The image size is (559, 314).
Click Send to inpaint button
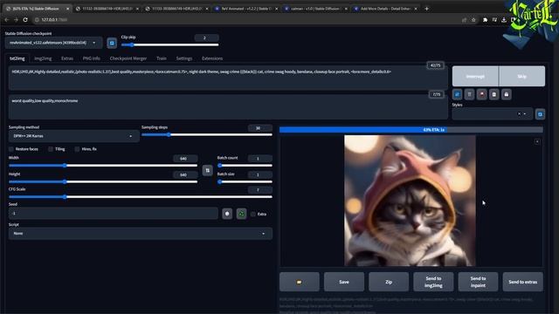click(x=478, y=282)
